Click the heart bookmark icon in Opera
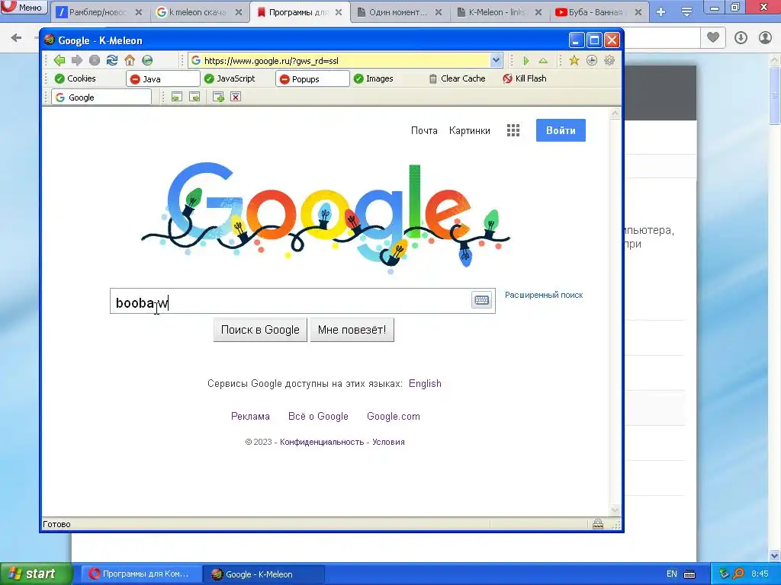 713,37
